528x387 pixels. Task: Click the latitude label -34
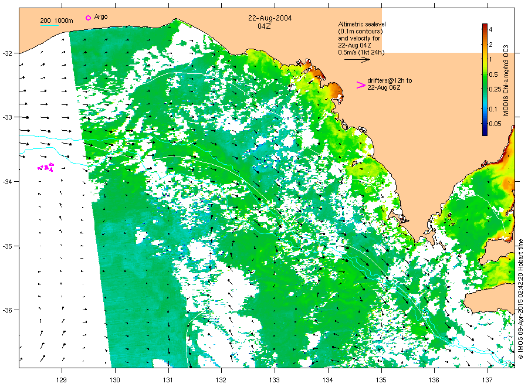click(x=8, y=182)
